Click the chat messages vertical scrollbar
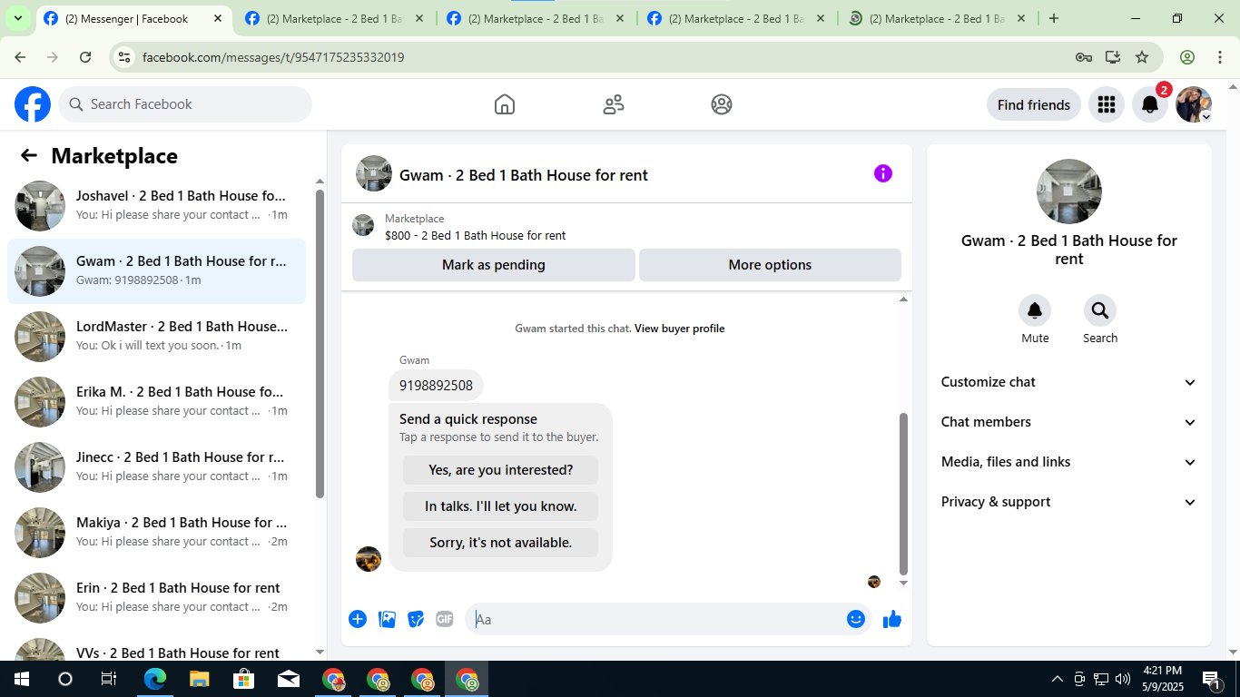 tap(903, 494)
